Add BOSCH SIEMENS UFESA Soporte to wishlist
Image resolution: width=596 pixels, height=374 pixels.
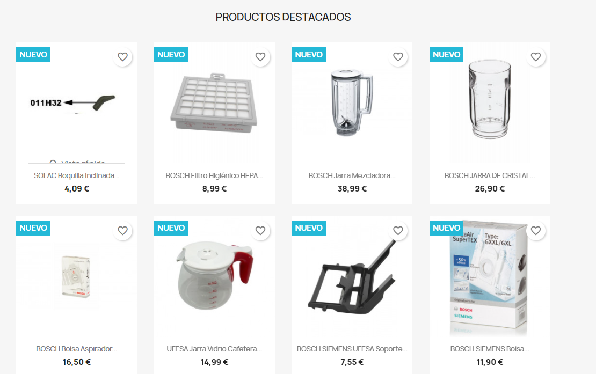pyautogui.click(x=398, y=231)
